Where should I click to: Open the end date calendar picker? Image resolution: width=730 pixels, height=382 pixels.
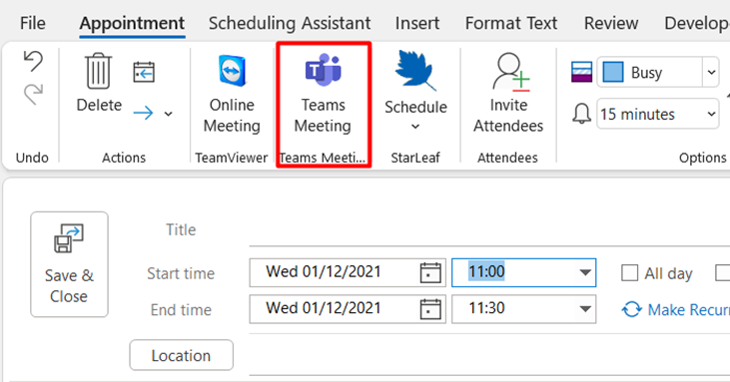click(430, 309)
